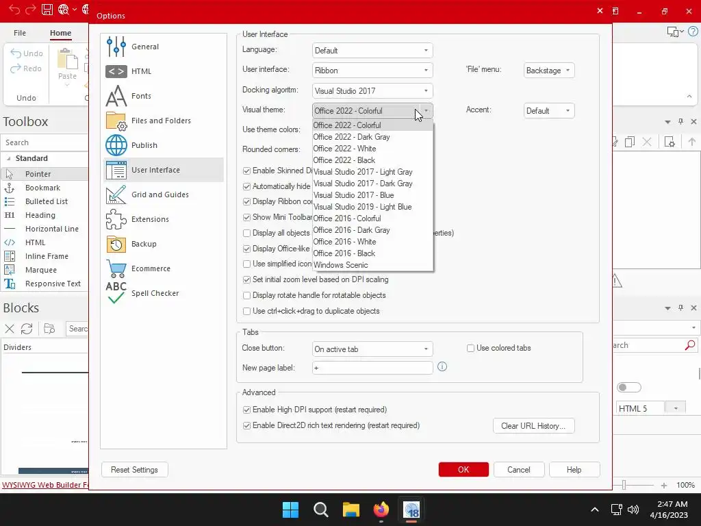Click the Reset Settings button
Screen dimensions: 701x526
pyautogui.click(x=135, y=470)
